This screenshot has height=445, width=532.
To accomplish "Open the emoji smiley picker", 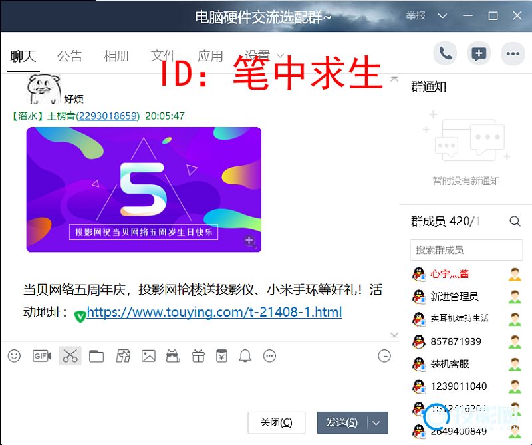I will (x=14, y=356).
